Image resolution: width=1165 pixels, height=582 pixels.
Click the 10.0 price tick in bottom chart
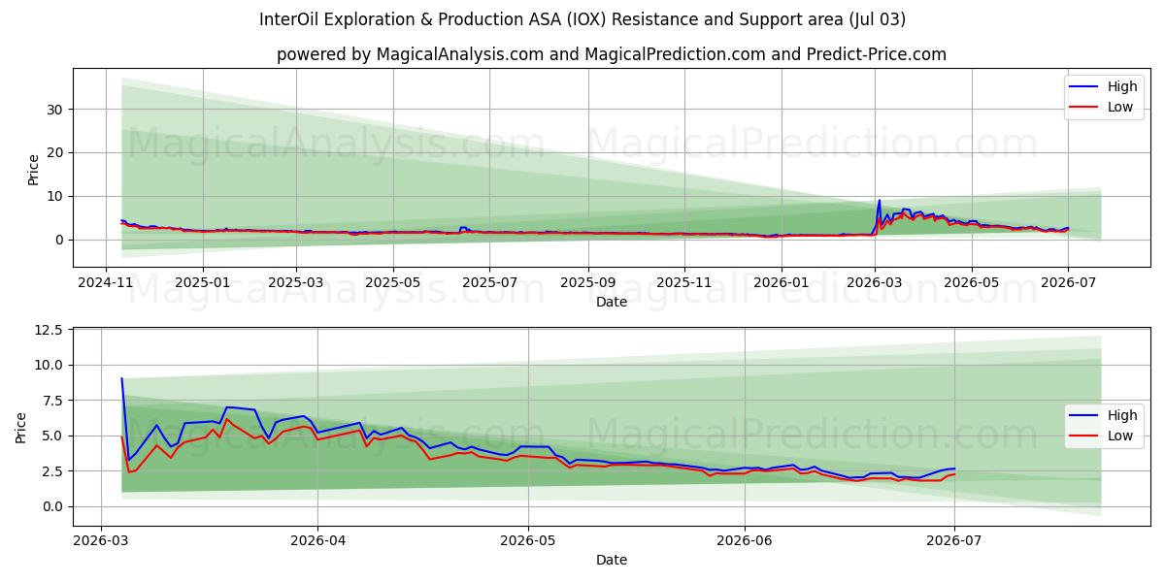[x=50, y=365]
